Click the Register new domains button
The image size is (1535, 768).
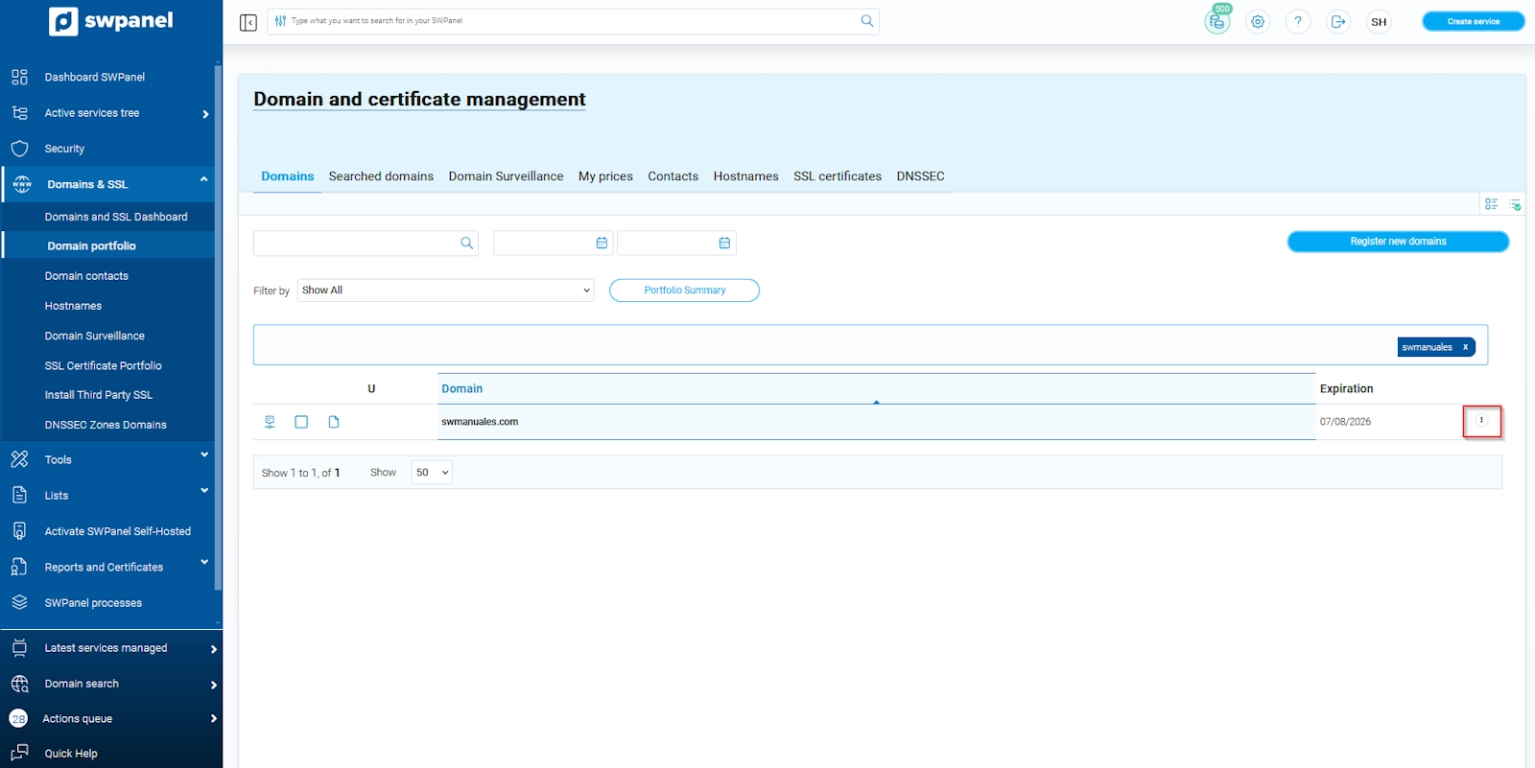point(1397,242)
